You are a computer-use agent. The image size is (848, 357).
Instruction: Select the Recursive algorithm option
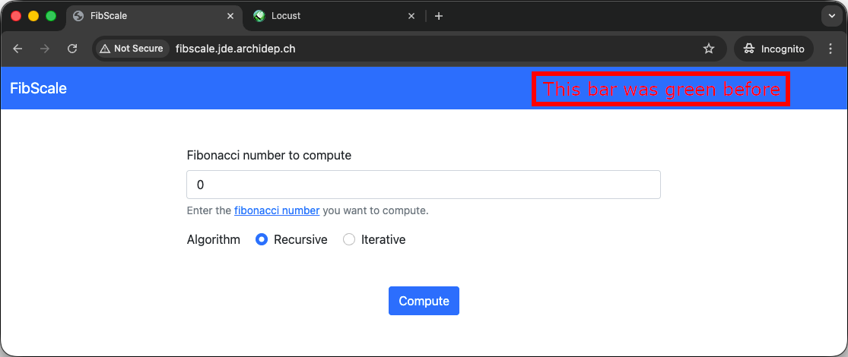point(262,240)
